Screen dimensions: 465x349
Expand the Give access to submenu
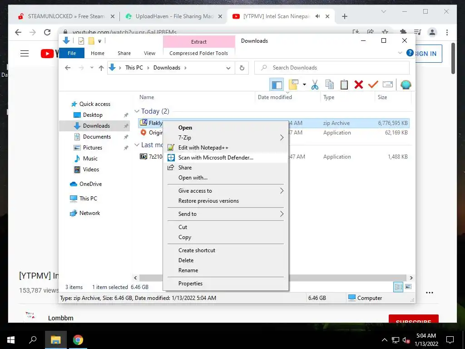[225, 191]
